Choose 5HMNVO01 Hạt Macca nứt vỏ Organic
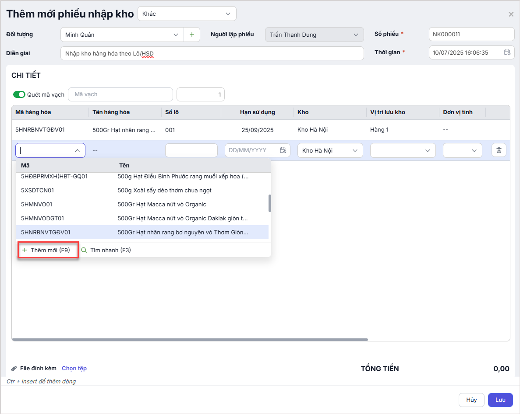 [142, 204]
